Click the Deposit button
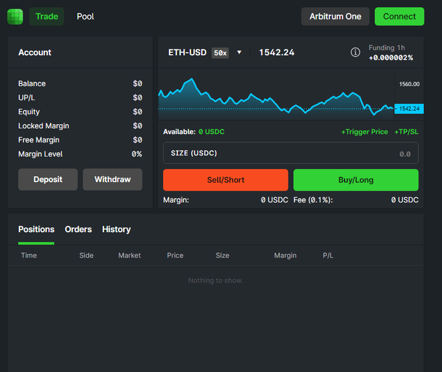The height and width of the screenshot is (372, 442). (x=48, y=179)
